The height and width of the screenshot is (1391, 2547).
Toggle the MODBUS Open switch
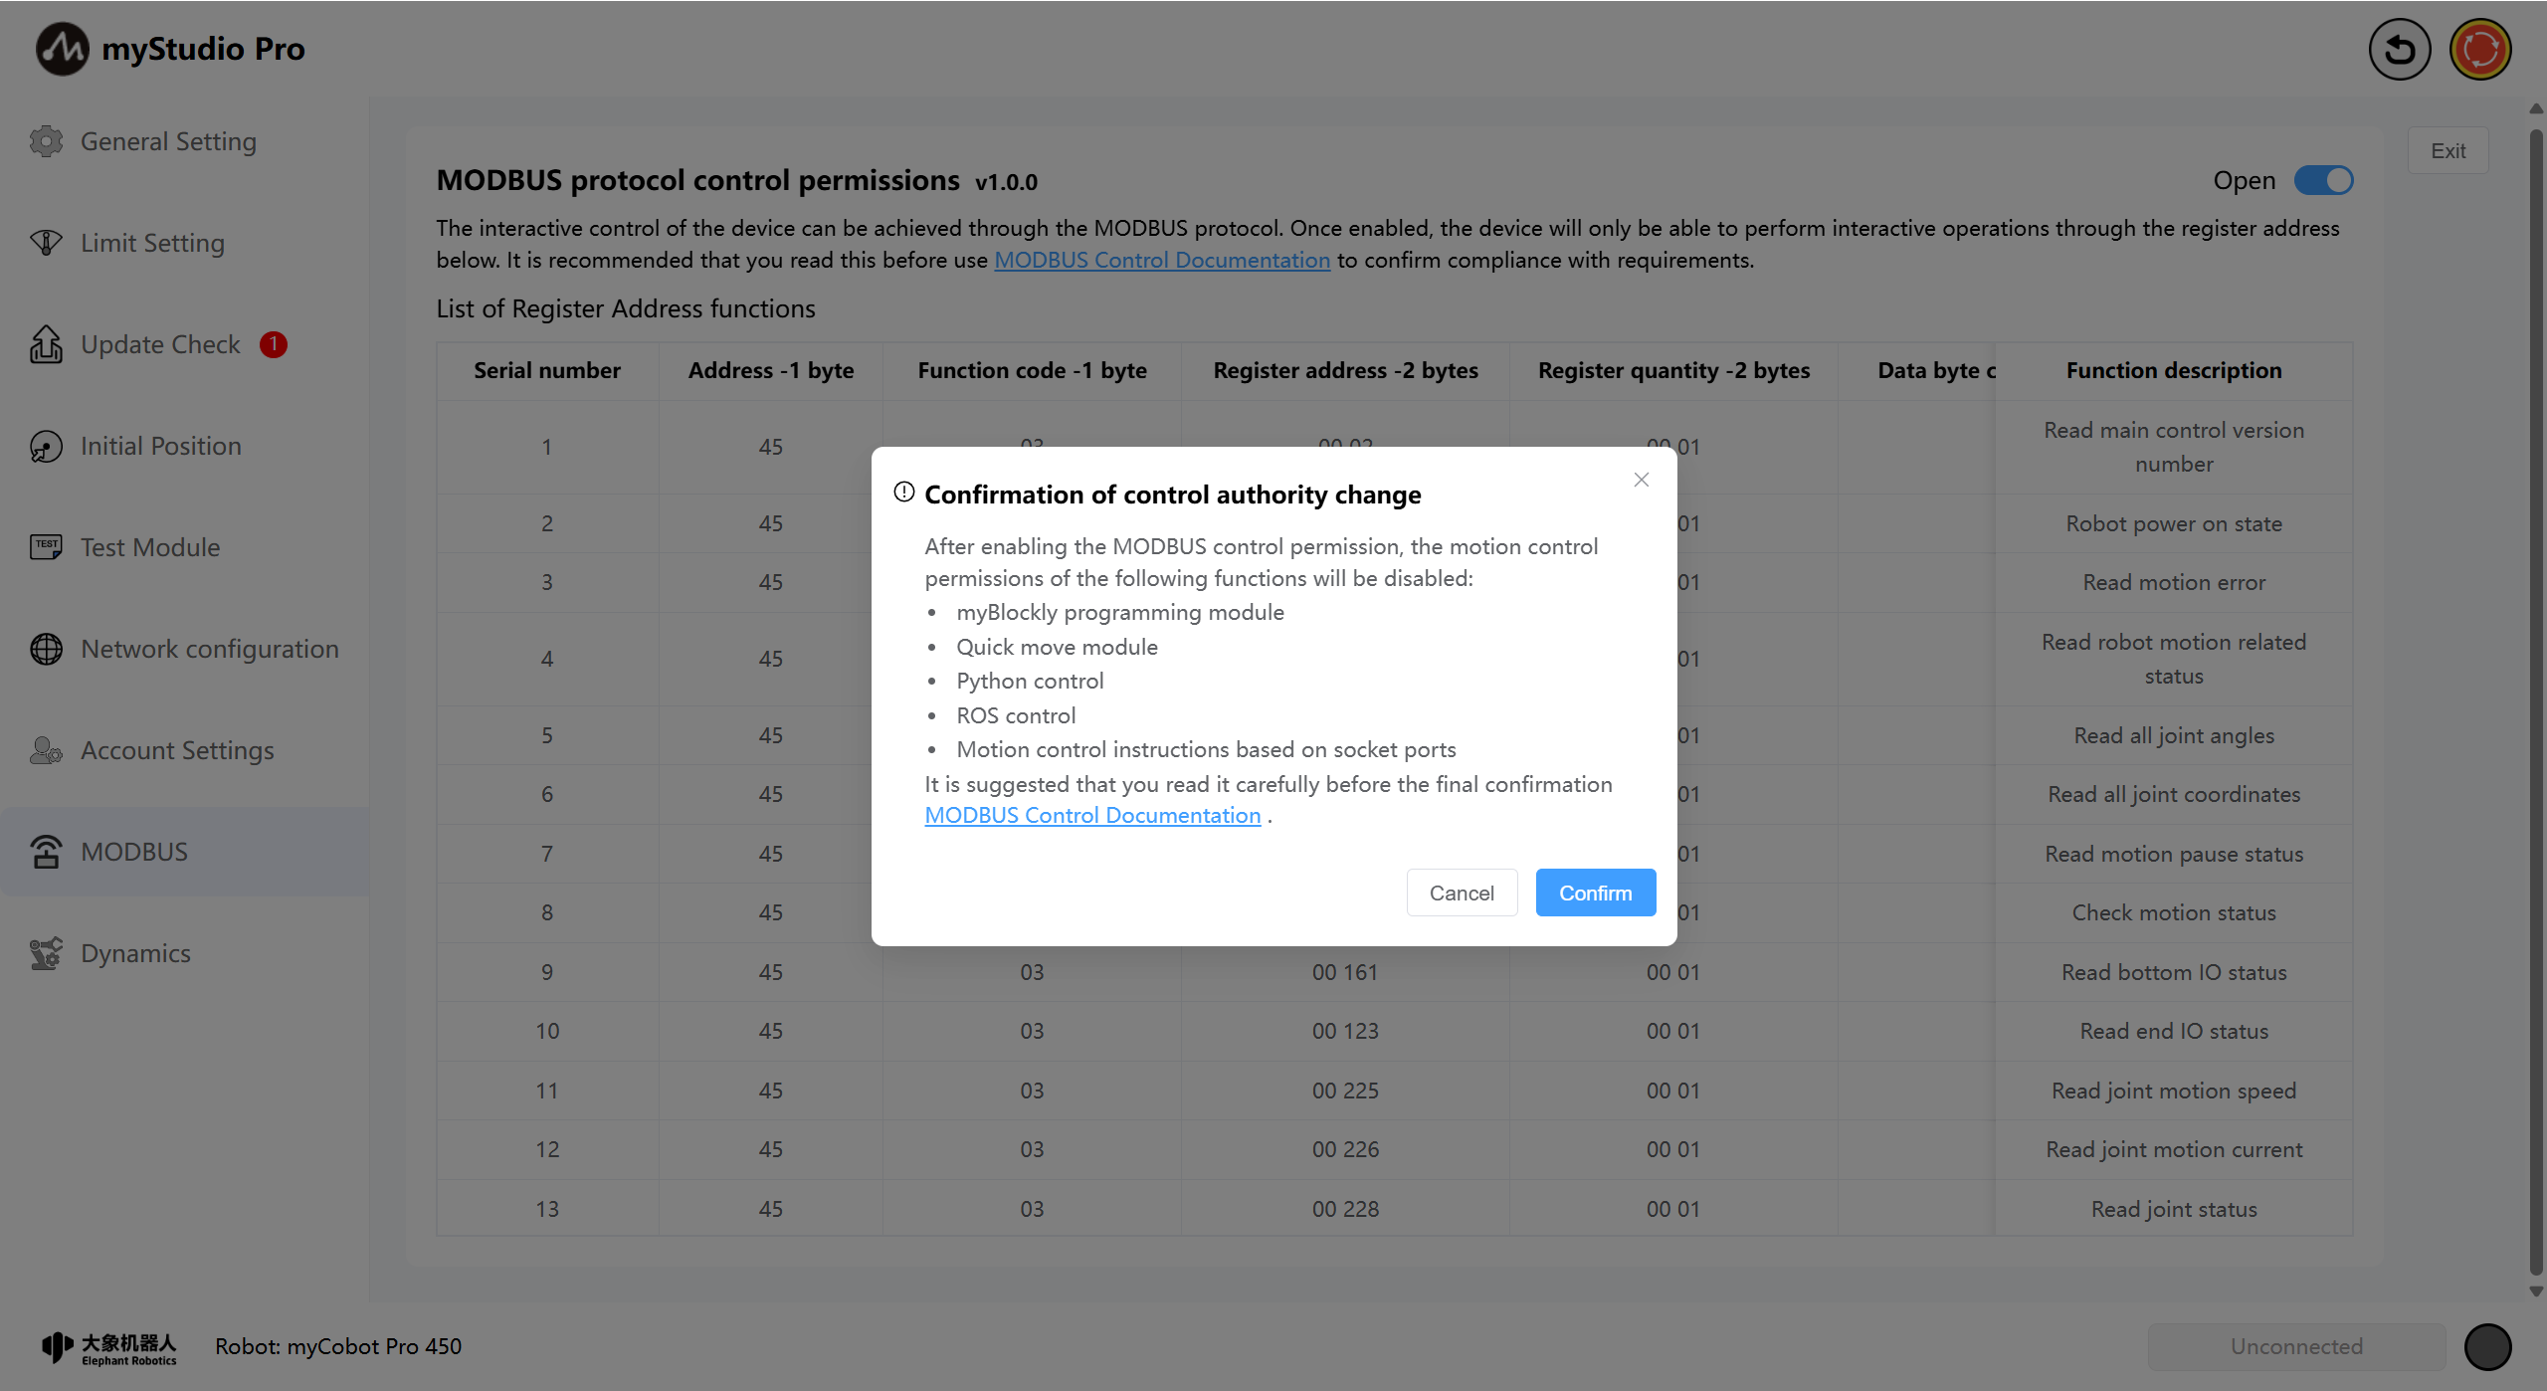pos(2323,180)
